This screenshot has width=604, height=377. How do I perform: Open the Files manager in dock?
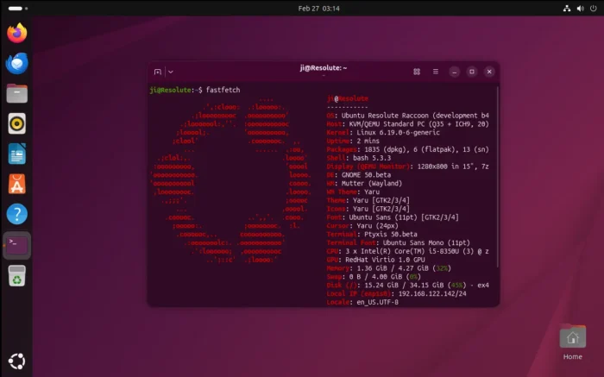click(x=17, y=93)
